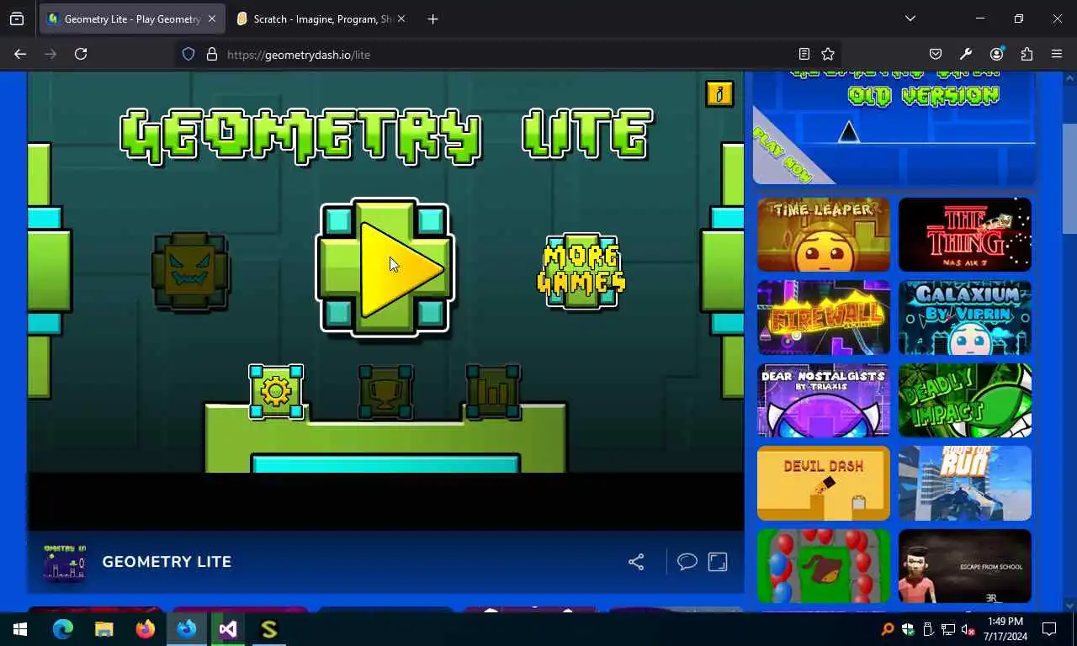Viewport: 1077px width, 646px height.
Task: Open the achievements trophy icon
Action: (385, 391)
